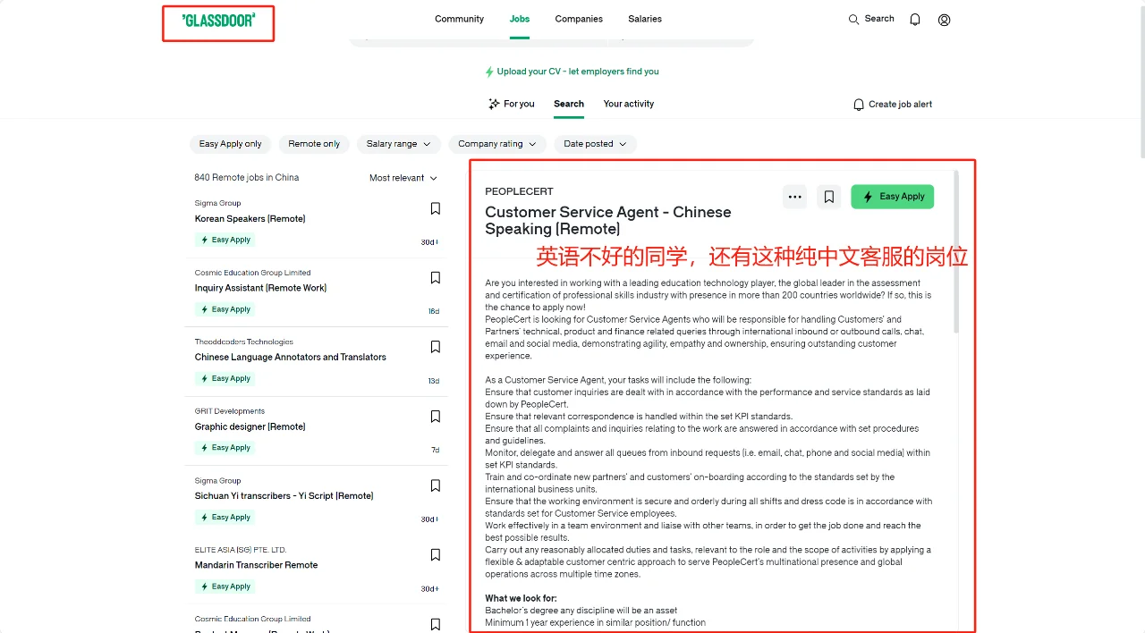Toggle the Easy Apply only filter
1145x633 pixels.
tap(230, 144)
